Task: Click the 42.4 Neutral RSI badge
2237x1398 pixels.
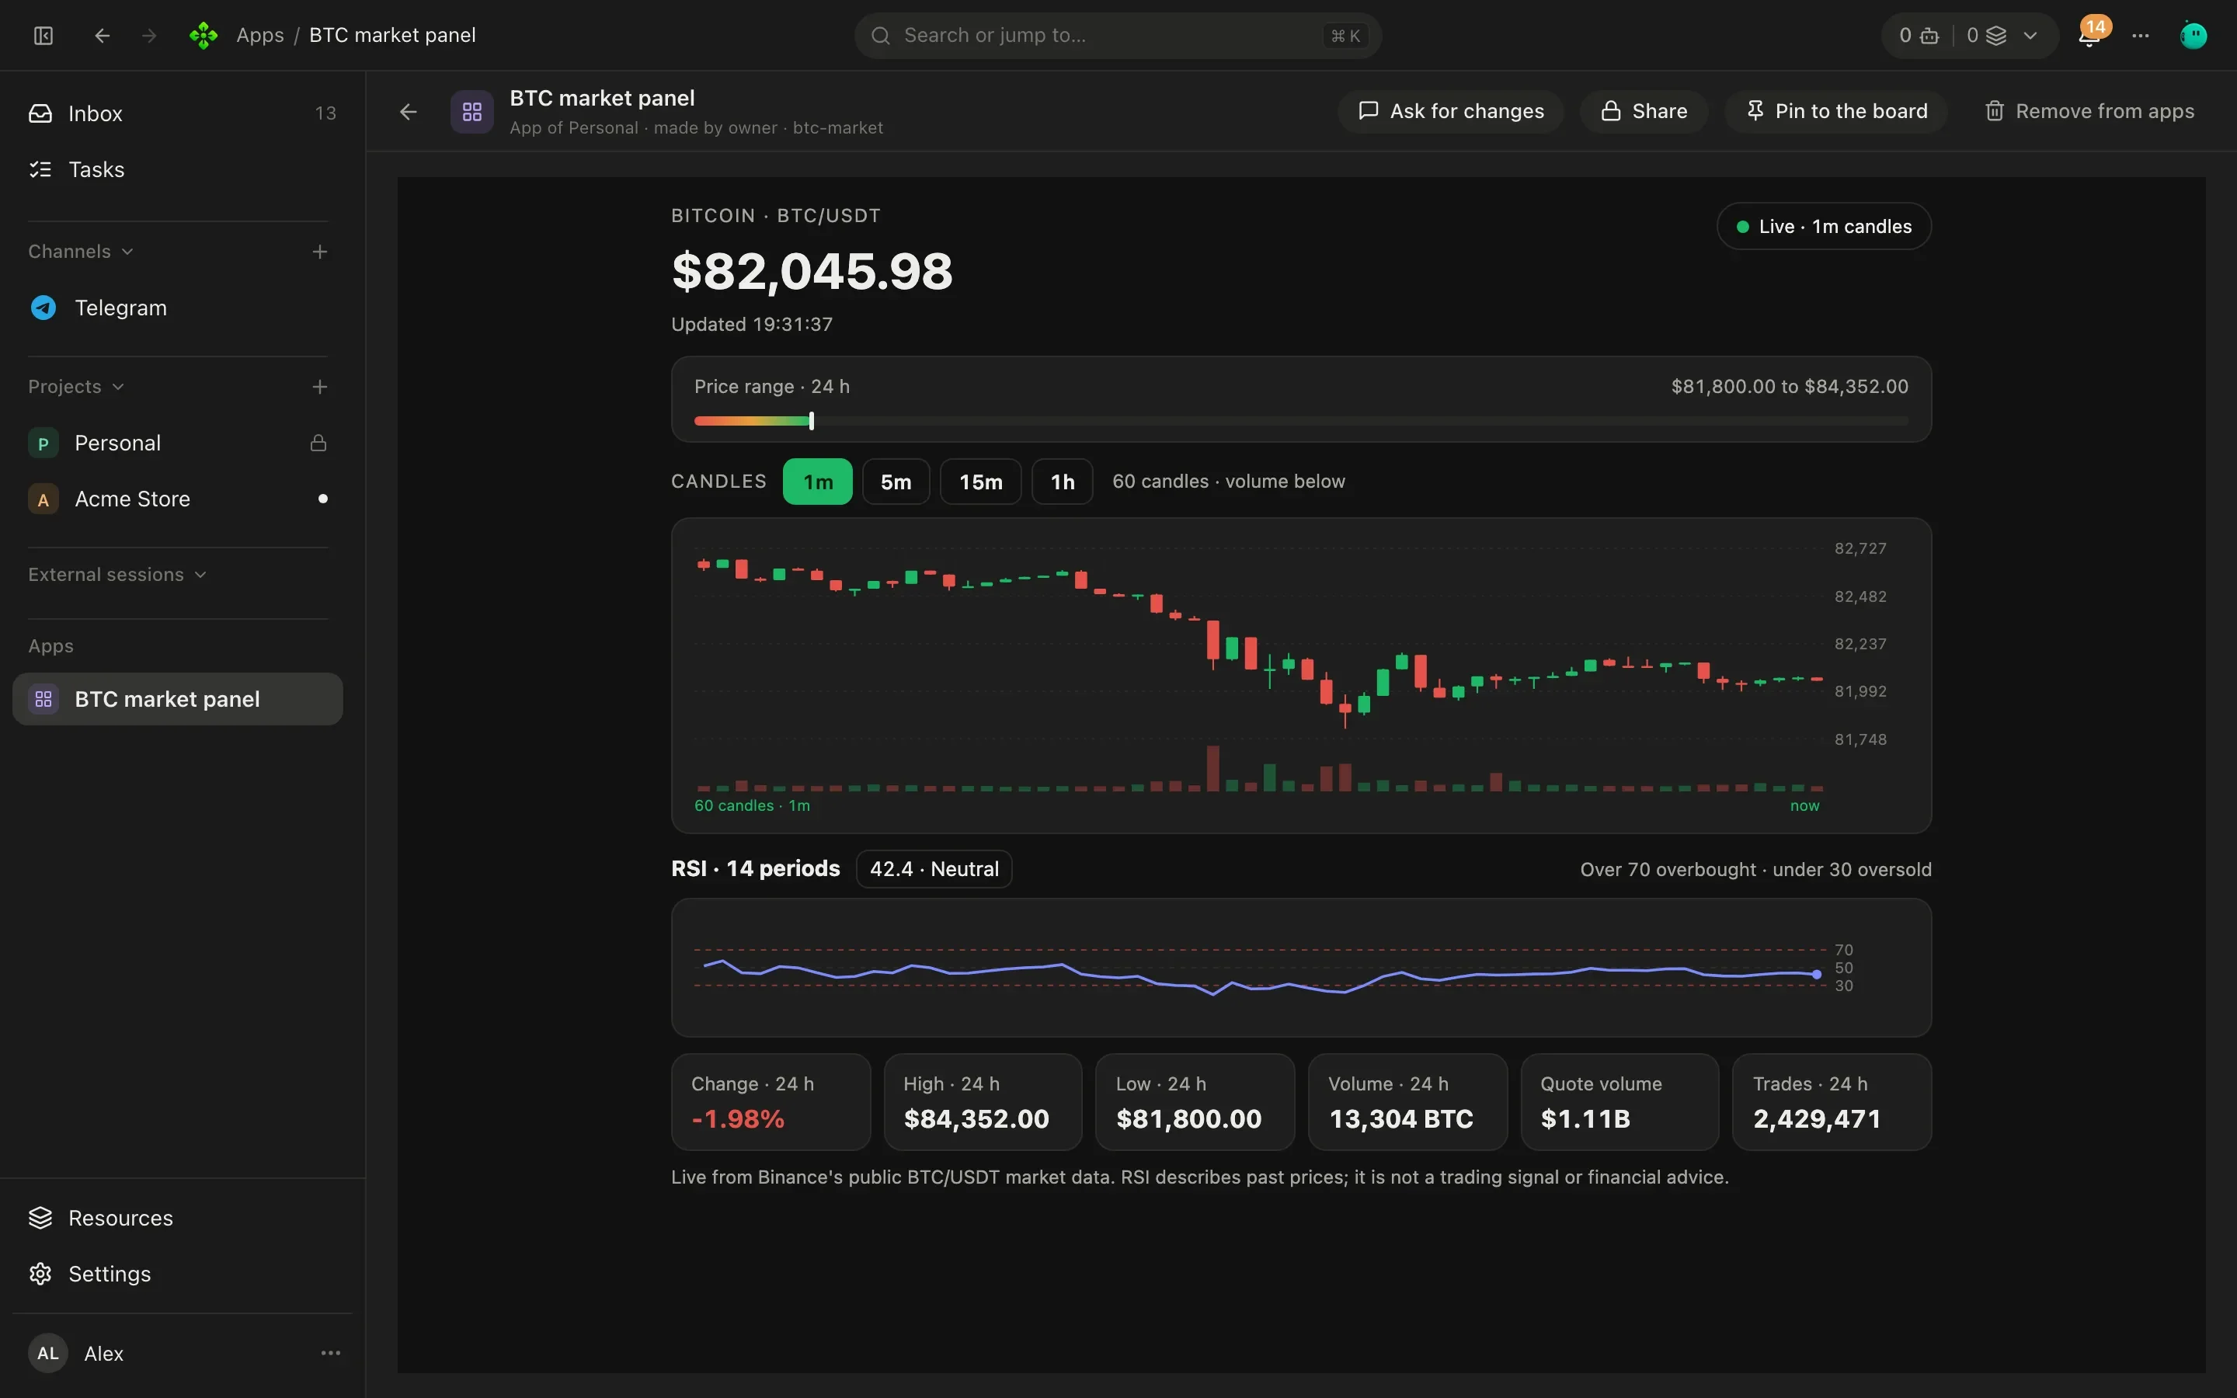Action: (x=934, y=869)
